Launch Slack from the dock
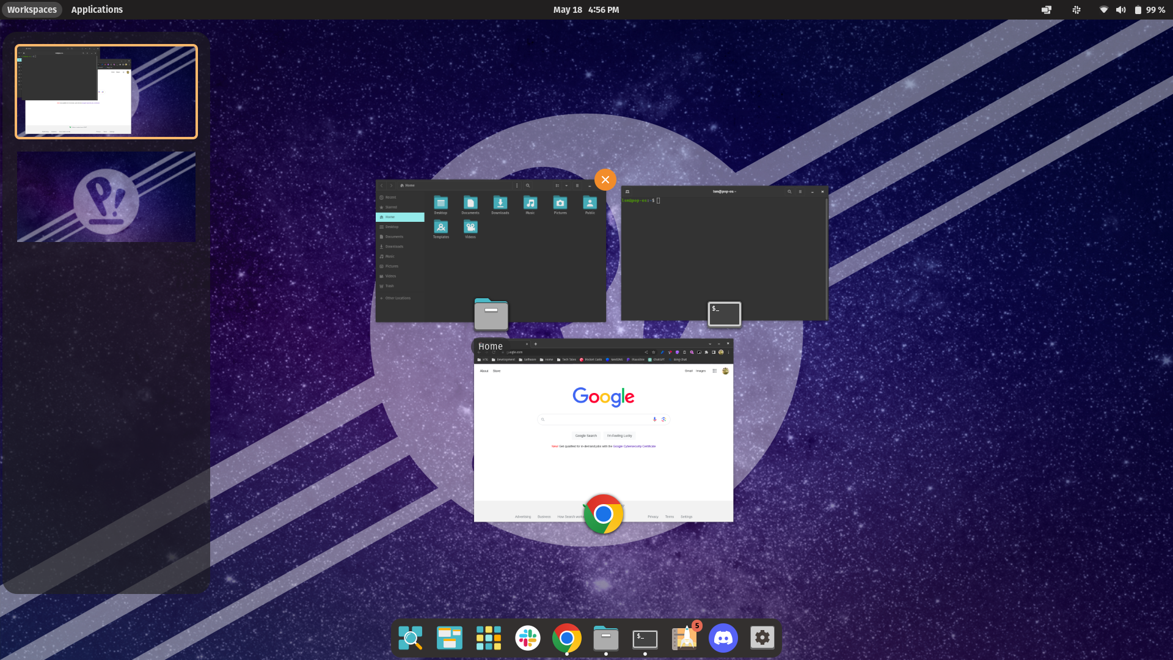This screenshot has height=660, width=1173. pos(528,638)
